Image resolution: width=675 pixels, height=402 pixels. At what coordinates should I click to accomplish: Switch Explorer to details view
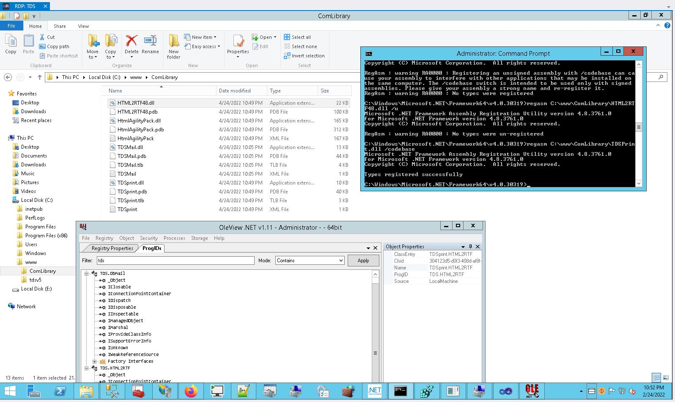(656, 378)
